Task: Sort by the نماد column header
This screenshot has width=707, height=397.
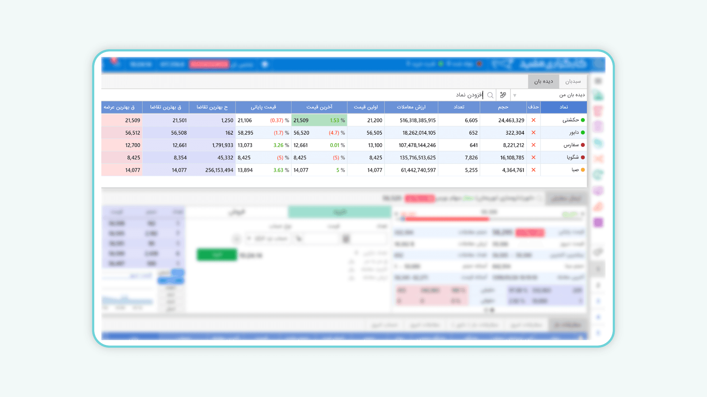Action: (564, 107)
